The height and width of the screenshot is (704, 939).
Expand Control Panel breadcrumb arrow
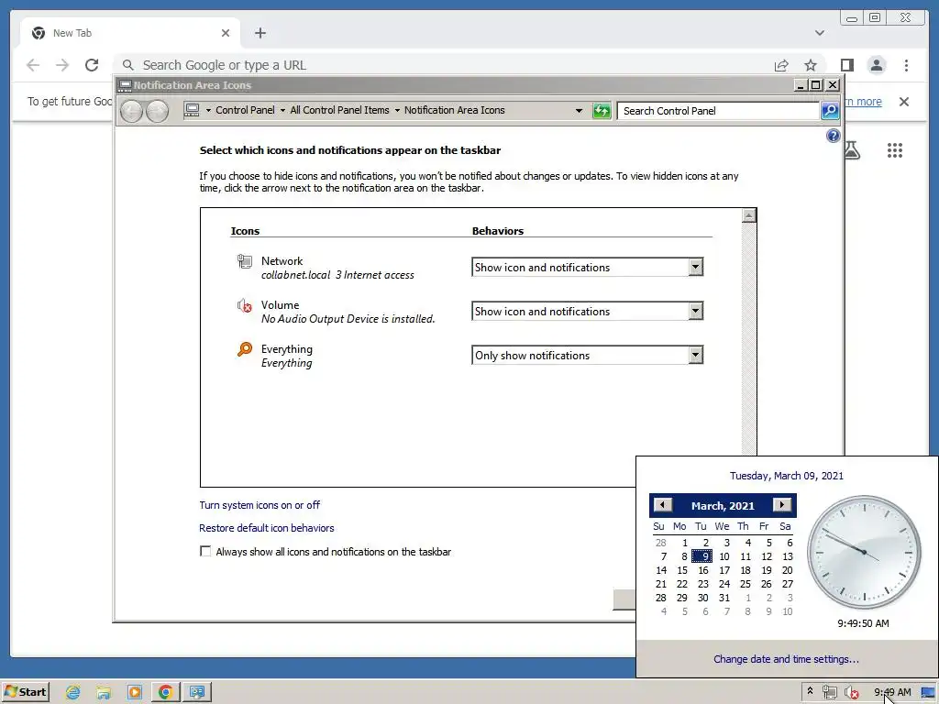pos(282,111)
